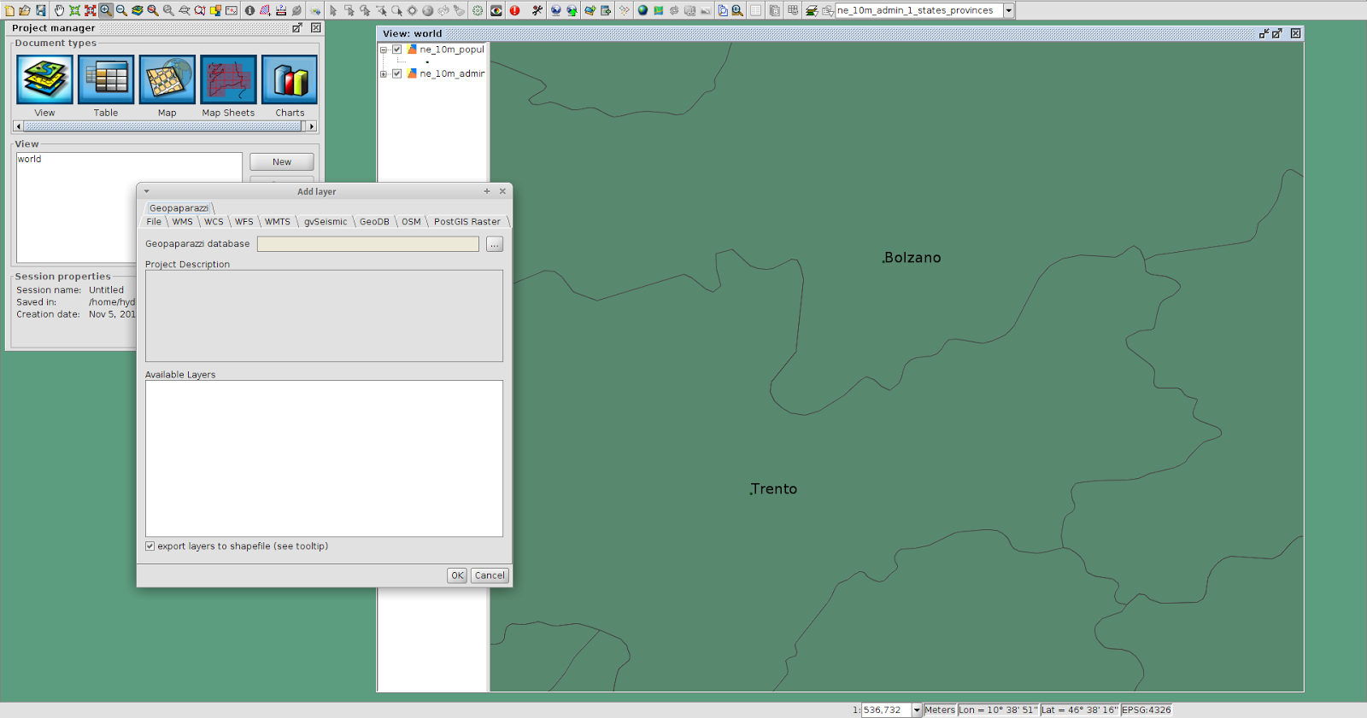Select the Zoom out magnifier tool
1367x718 pixels.
121,10
